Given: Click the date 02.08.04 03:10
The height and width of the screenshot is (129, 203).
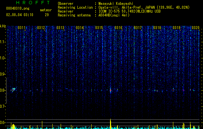Looking at the screenshot, I should pos(20,15).
